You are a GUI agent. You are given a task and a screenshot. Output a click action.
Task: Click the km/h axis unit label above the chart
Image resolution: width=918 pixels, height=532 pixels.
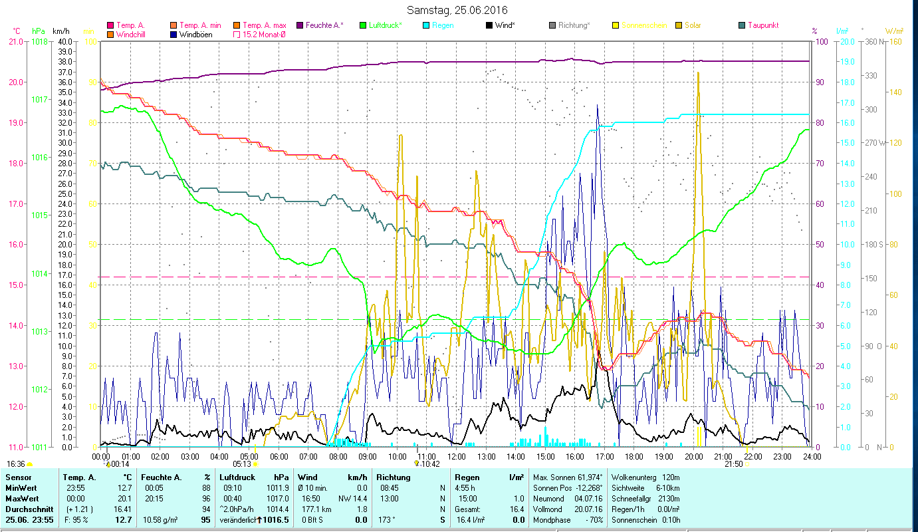click(x=61, y=31)
